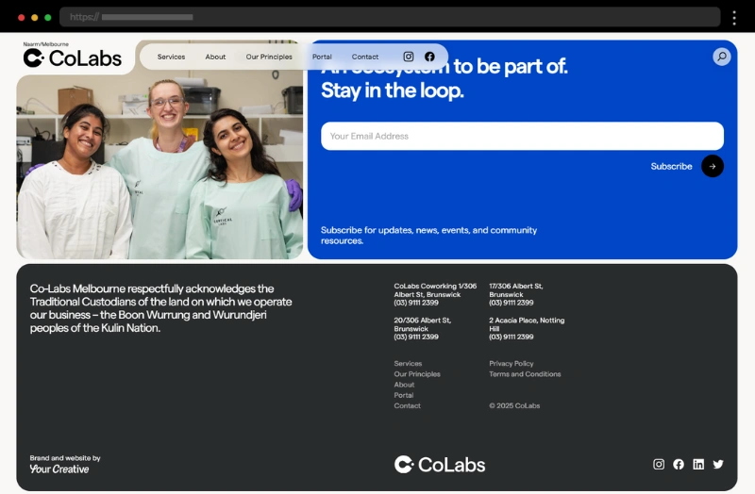Image resolution: width=755 pixels, height=494 pixels.
Task: Open Facebook icon in top navigation
Action: point(429,57)
